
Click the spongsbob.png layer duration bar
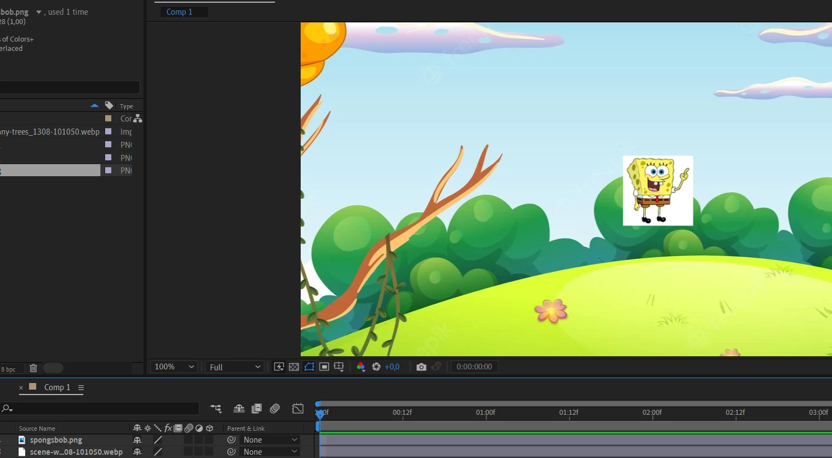tap(576, 440)
